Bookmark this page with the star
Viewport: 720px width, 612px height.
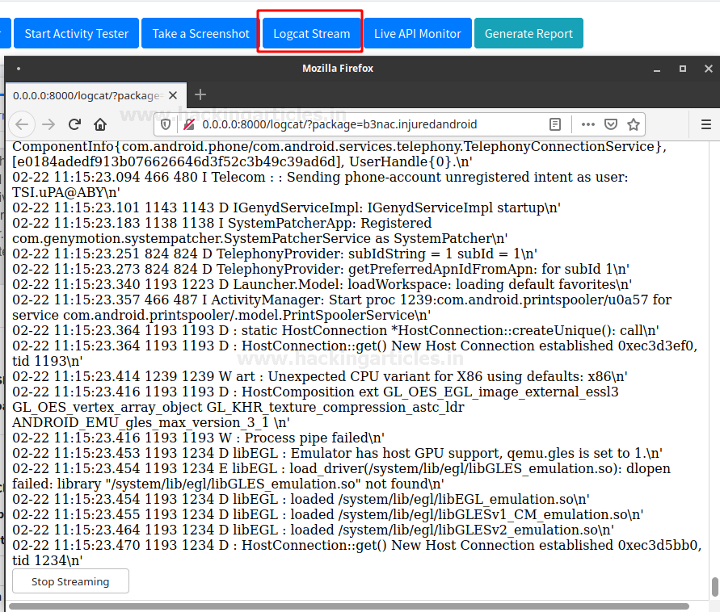pyautogui.click(x=634, y=124)
